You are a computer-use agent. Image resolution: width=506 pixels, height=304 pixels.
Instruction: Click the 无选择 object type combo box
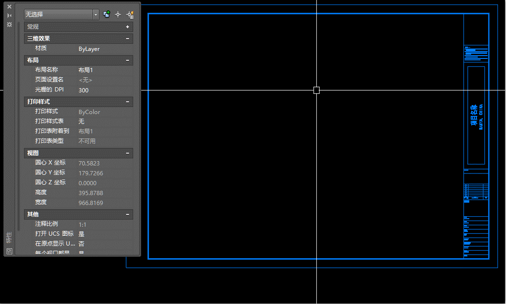(61, 15)
